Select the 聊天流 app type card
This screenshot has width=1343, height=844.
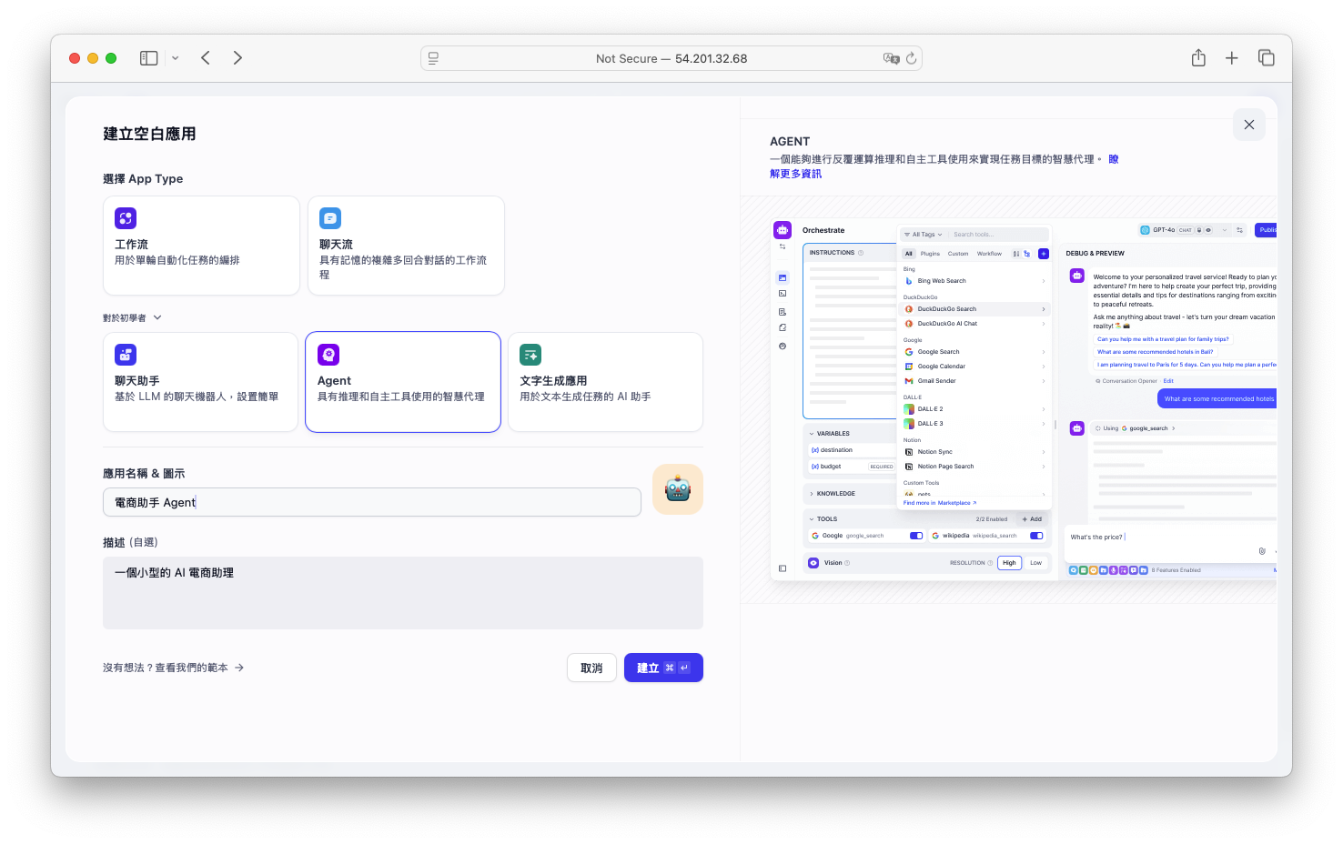click(x=406, y=245)
